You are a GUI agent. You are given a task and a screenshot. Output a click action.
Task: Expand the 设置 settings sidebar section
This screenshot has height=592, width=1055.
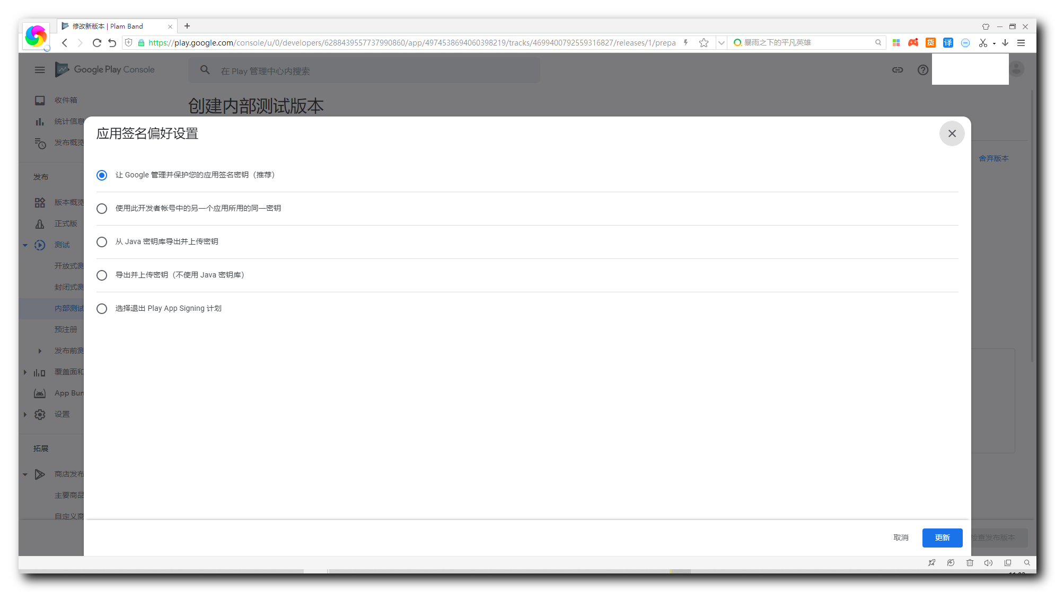coord(25,415)
